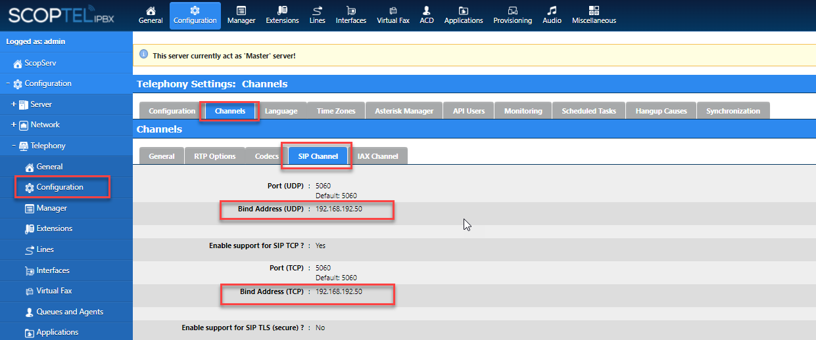Switch to the Synchronization tab
The height and width of the screenshot is (340, 816).
pyautogui.click(x=733, y=111)
